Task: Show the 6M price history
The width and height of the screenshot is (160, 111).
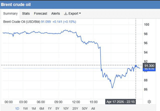Action: (42, 109)
